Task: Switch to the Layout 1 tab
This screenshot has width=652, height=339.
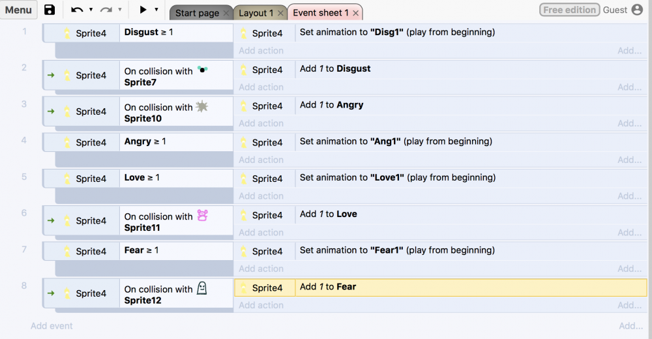Action: (256, 13)
